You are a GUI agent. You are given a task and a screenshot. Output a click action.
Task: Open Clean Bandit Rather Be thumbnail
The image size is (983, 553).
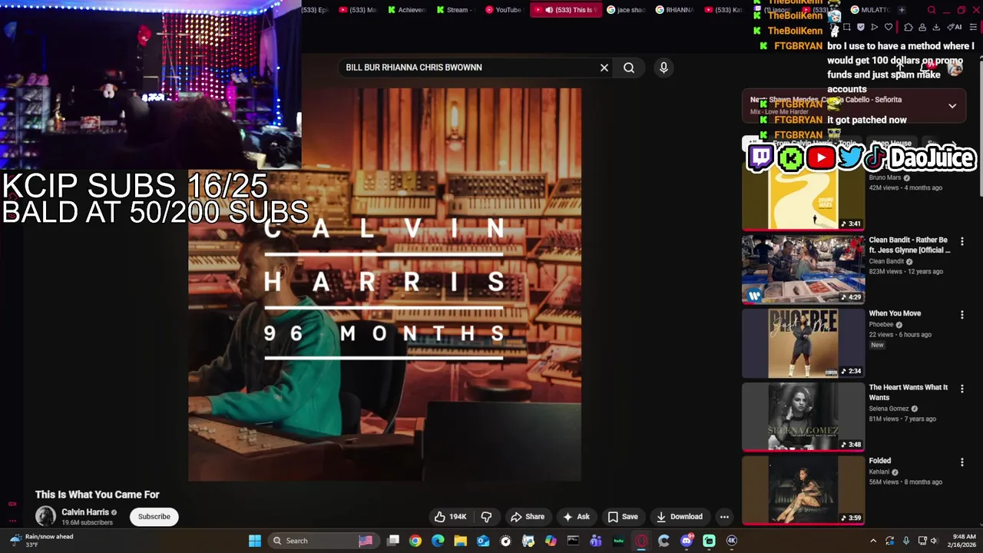pos(803,270)
